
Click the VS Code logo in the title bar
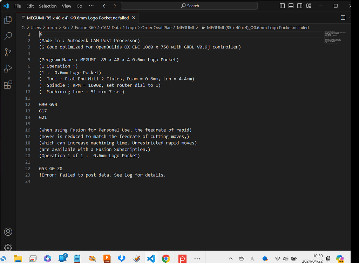[x=6, y=6]
